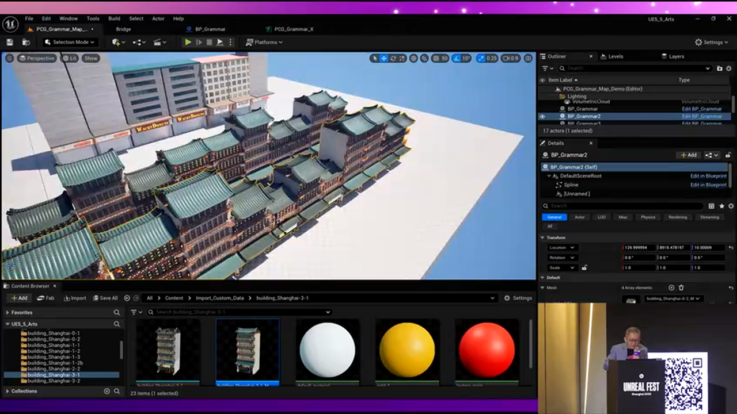737x414 pixels.
Task: Delete Mesh array elements with trash icon
Action: pyautogui.click(x=681, y=287)
